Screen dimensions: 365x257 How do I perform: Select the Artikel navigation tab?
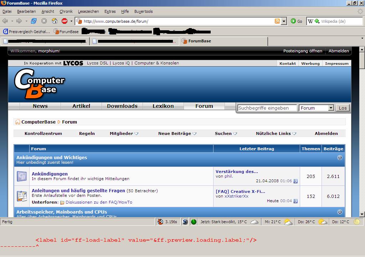pyautogui.click(x=81, y=106)
